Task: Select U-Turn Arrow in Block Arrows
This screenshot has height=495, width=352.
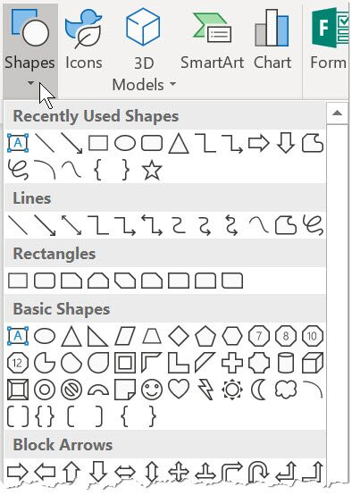Action: pyautogui.click(x=259, y=473)
